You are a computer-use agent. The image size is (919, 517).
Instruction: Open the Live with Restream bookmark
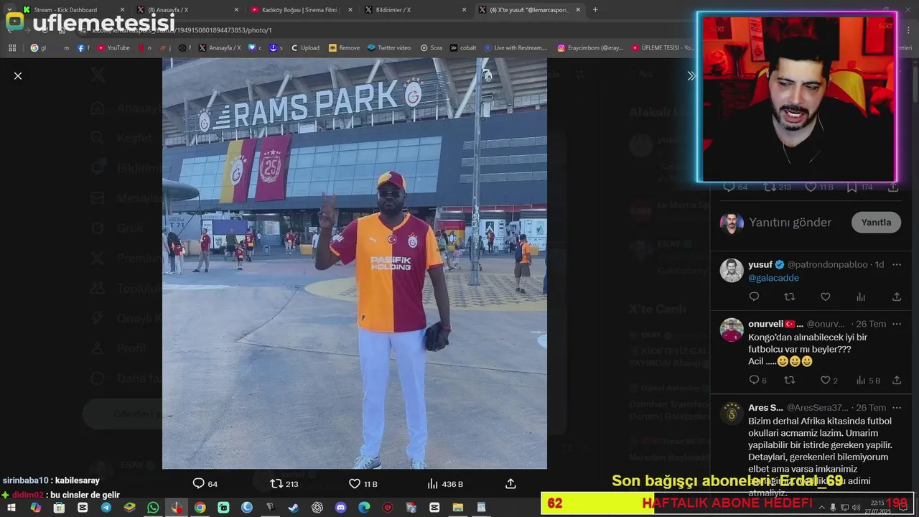click(x=516, y=47)
